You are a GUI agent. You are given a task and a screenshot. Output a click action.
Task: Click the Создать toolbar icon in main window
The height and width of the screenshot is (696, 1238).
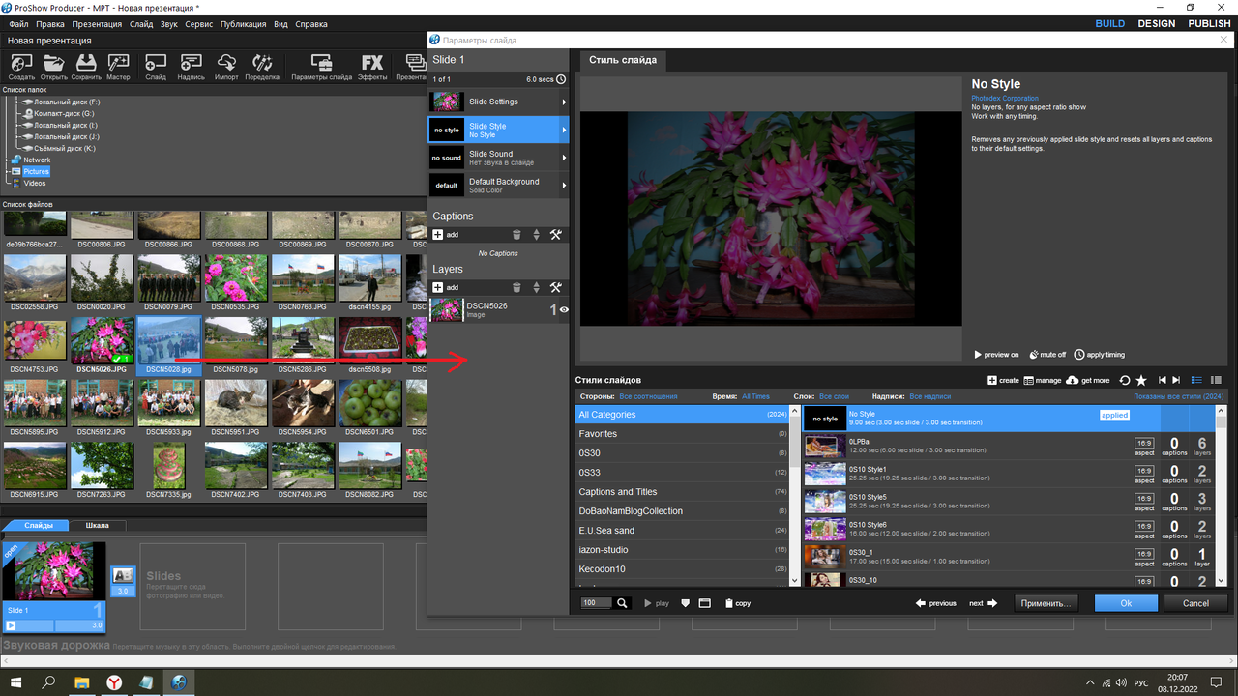pos(21,67)
